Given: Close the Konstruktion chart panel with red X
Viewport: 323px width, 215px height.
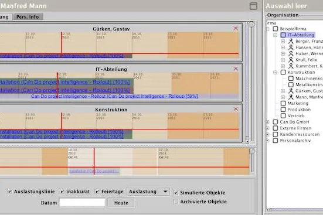Looking at the screenshot, I should tap(236, 109).
